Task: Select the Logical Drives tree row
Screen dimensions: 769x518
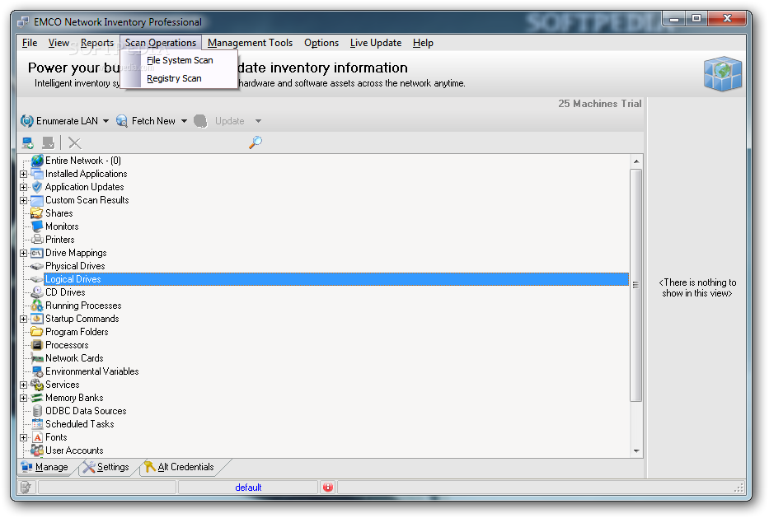Action: tap(336, 279)
